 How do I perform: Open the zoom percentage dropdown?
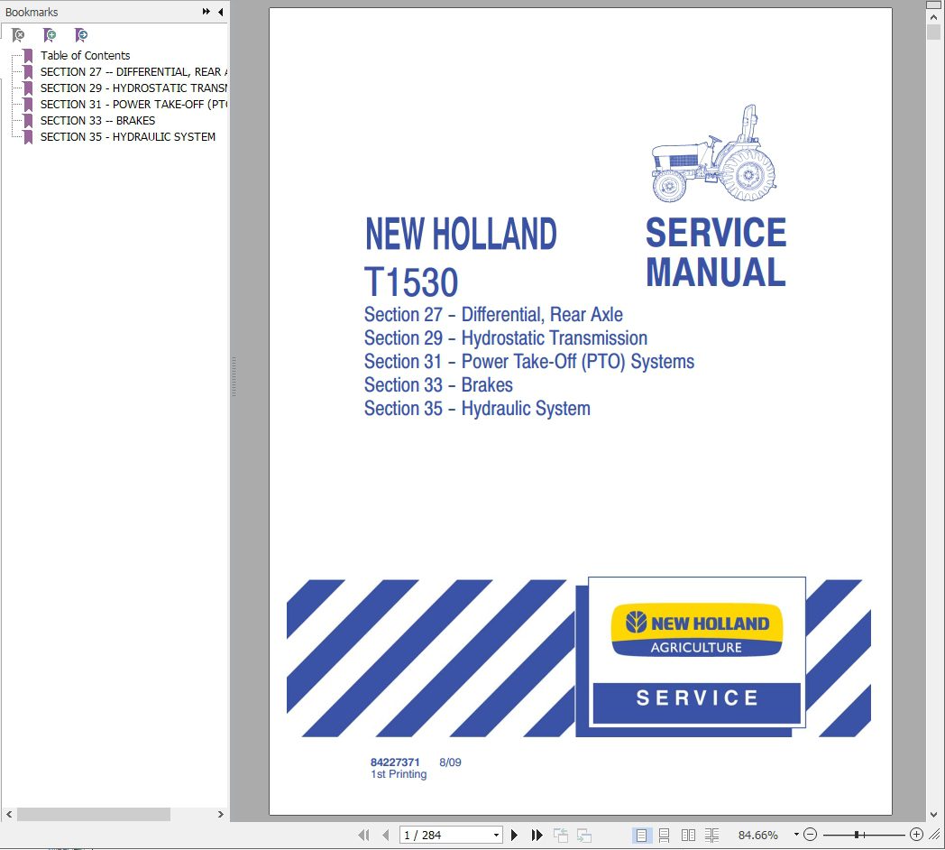796,835
